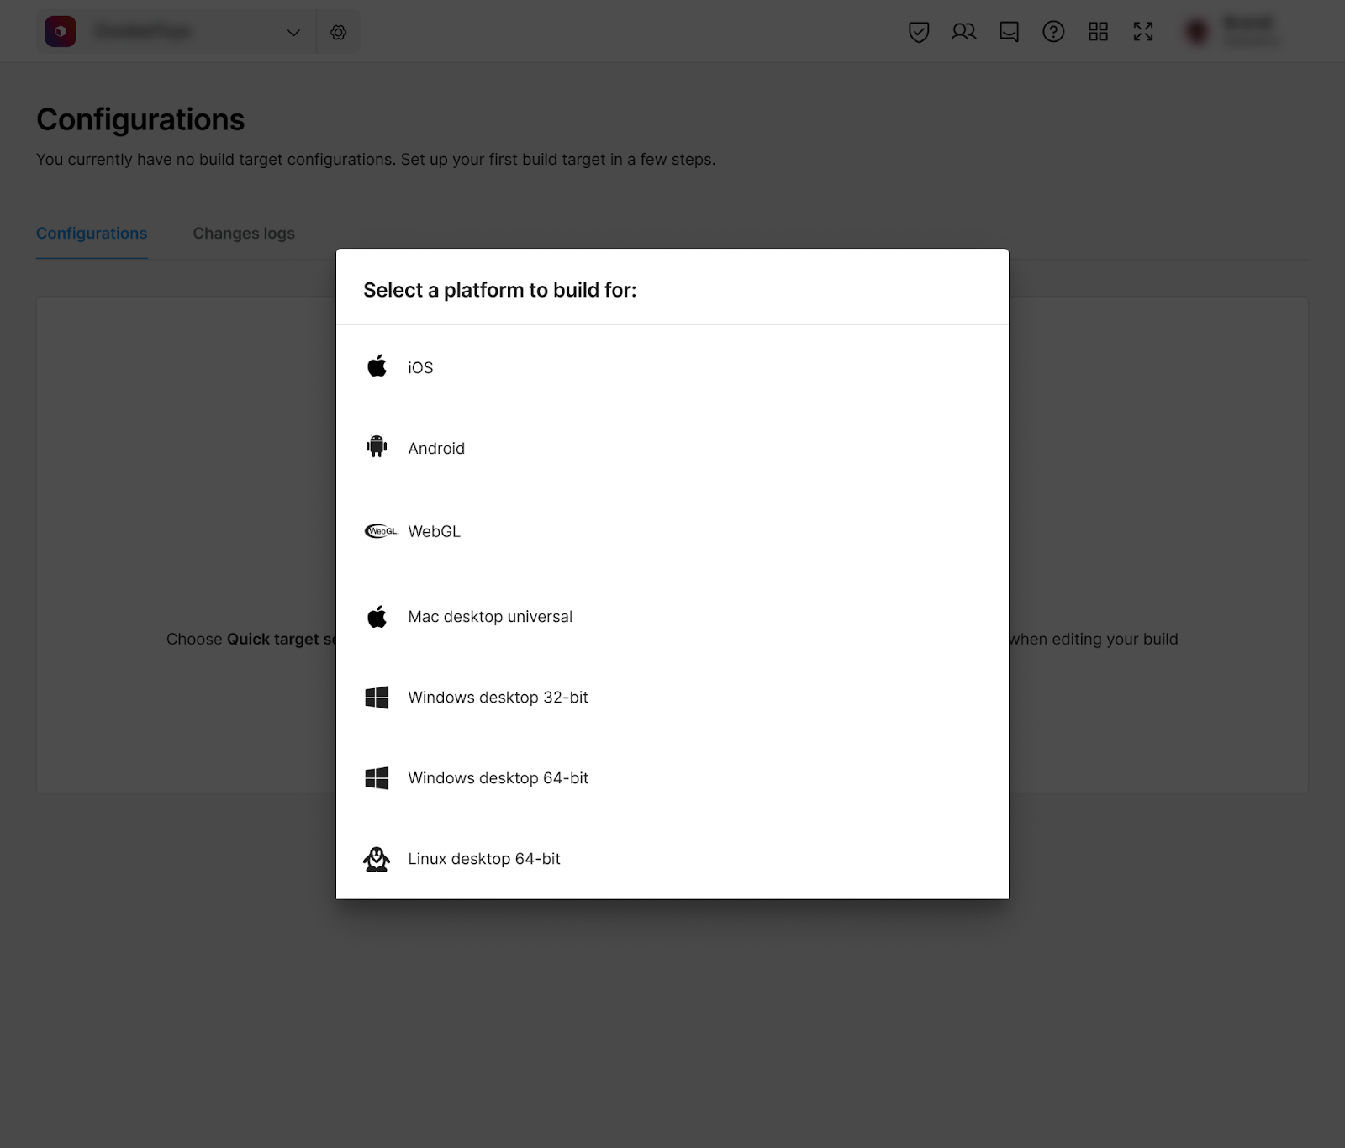Click the Linux penguin icon
The height and width of the screenshot is (1148, 1345).
pyautogui.click(x=377, y=859)
